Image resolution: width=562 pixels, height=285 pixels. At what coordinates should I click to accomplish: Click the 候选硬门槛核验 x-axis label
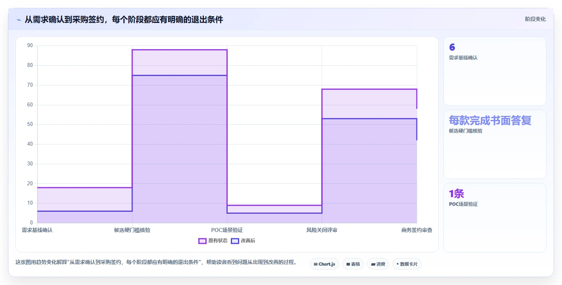click(x=132, y=230)
